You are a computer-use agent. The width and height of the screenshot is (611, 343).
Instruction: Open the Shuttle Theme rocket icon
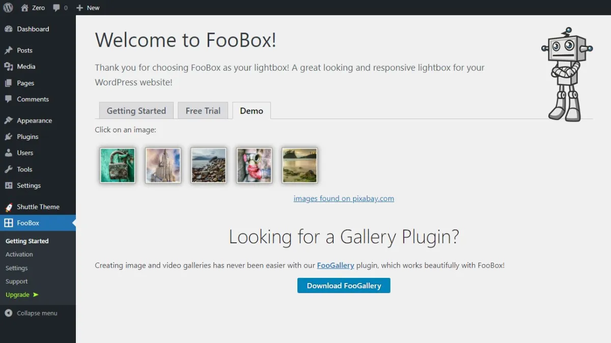pyautogui.click(x=9, y=207)
